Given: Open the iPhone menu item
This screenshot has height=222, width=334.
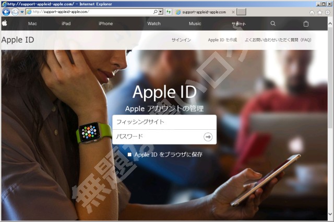Looking at the screenshot, I should point(105,23).
